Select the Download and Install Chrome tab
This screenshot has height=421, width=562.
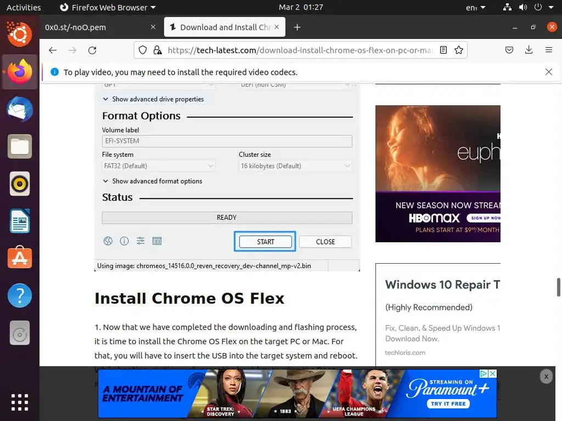[x=224, y=27]
